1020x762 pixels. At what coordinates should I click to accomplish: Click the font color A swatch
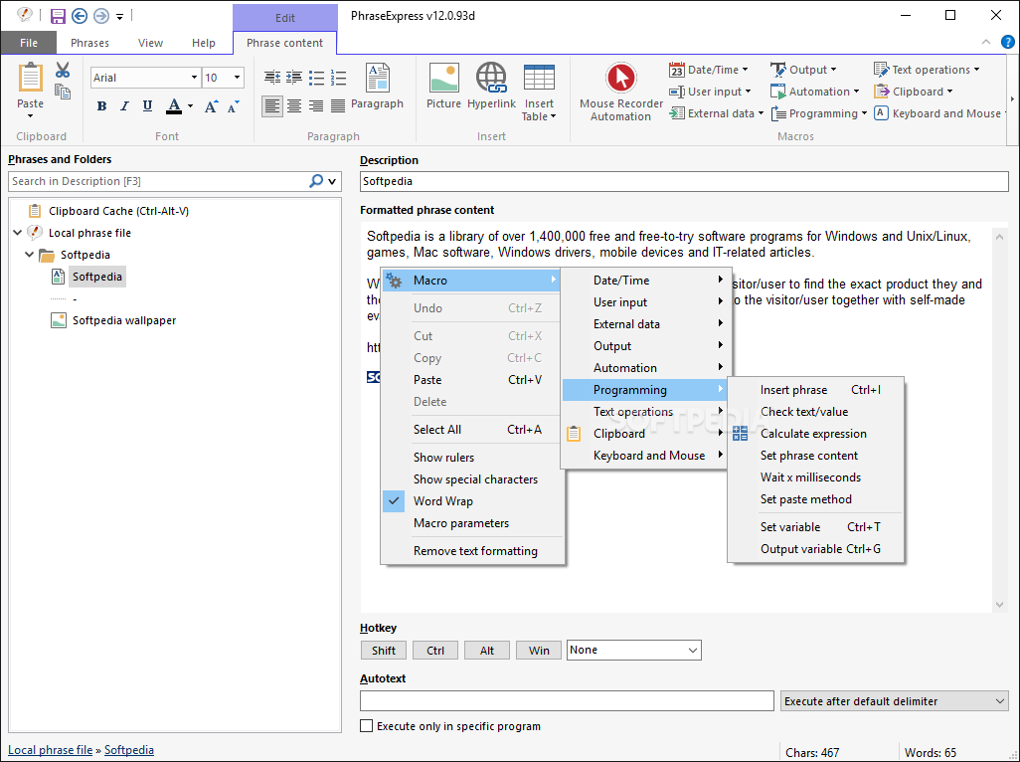tap(174, 106)
